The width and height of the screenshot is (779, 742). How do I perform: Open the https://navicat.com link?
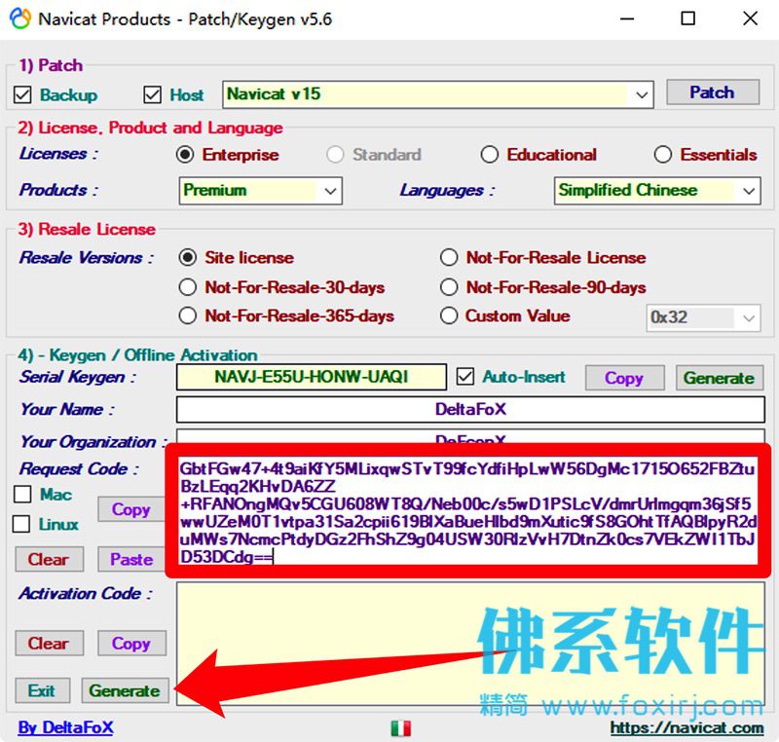687,727
